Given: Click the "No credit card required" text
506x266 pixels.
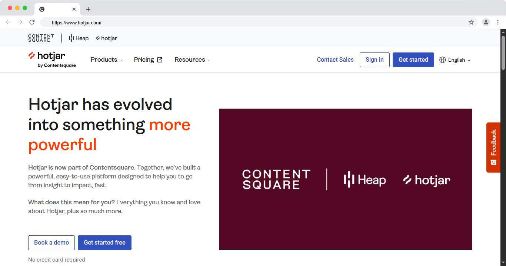Looking at the screenshot, I should (x=57, y=260).
